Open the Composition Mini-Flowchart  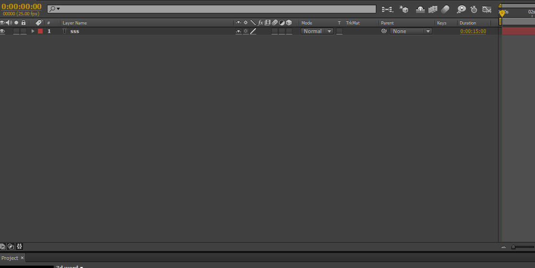387,9
